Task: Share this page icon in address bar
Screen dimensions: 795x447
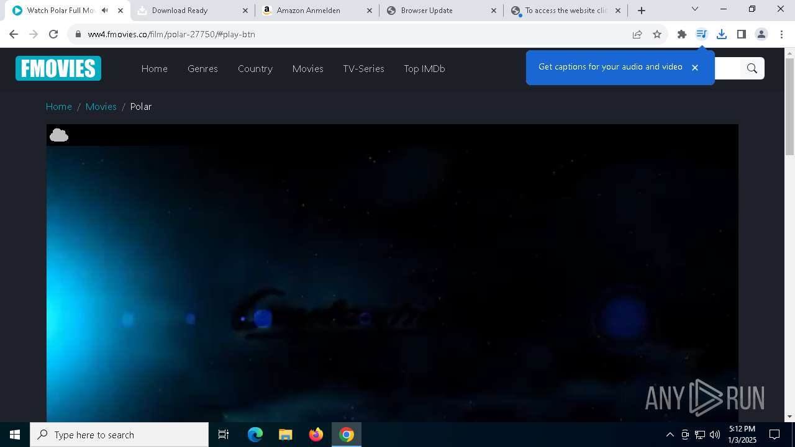Action: coord(637,34)
